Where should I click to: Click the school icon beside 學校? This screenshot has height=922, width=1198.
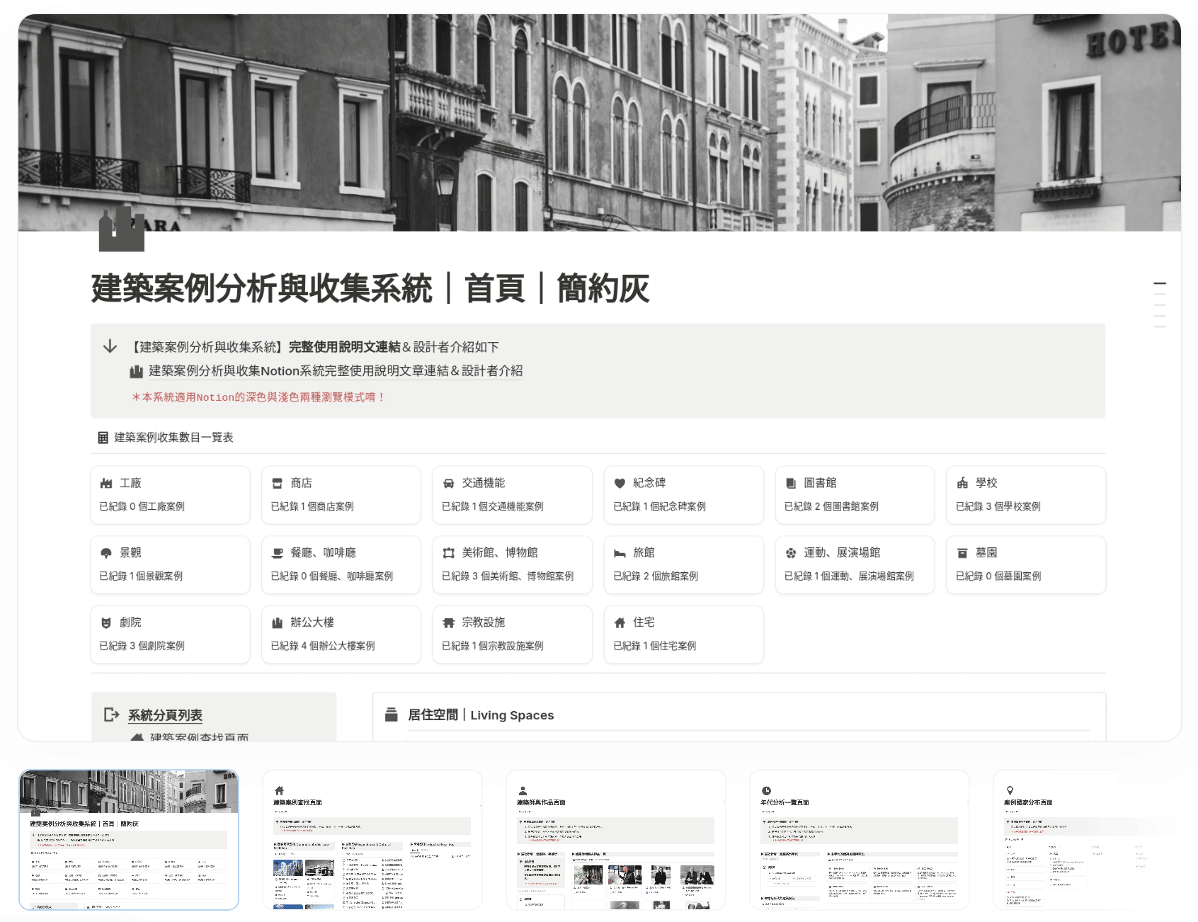[x=962, y=484]
